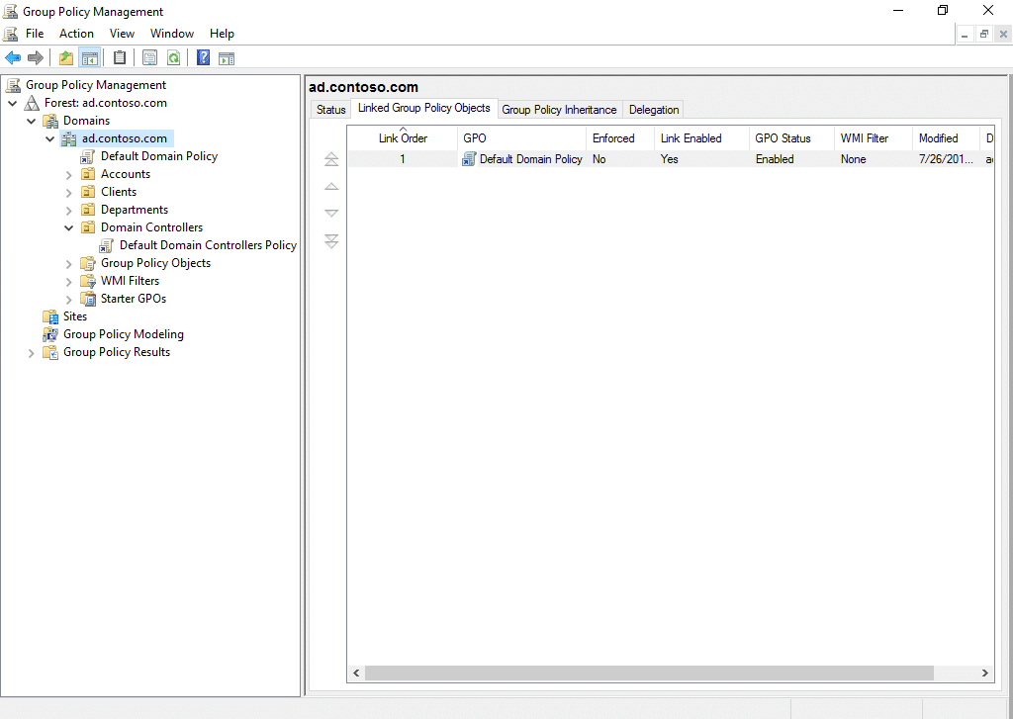Click the MMC icon left of the File menu
Image resolution: width=1013 pixels, height=719 pixels.
point(10,34)
